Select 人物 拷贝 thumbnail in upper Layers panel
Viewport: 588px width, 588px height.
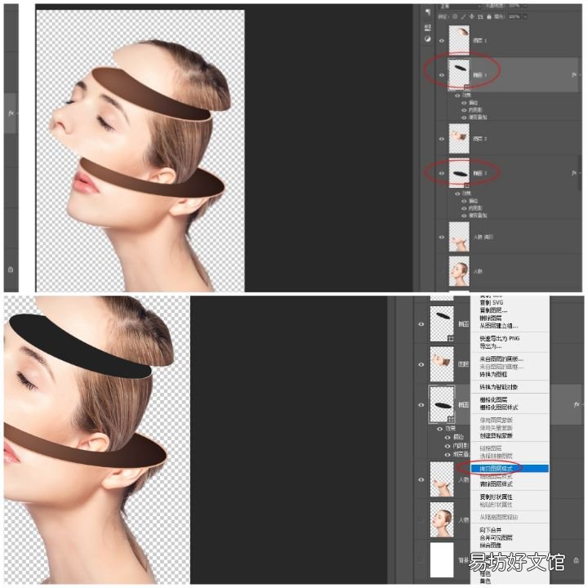(459, 237)
